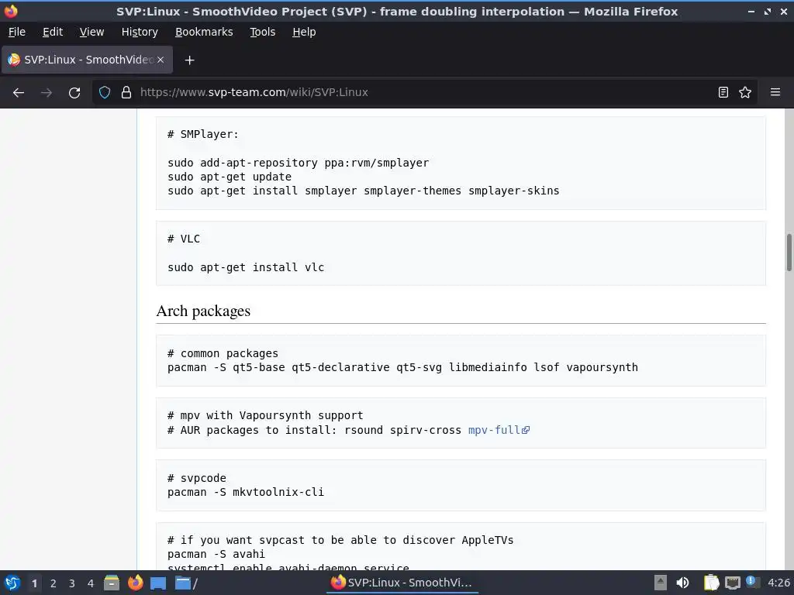Open the update notifier tray icon

(x=752, y=582)
